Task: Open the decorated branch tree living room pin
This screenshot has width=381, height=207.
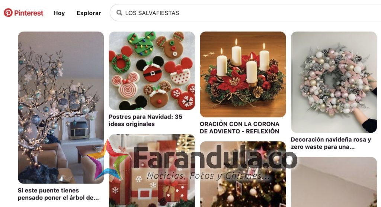Action: coord(61,107)
